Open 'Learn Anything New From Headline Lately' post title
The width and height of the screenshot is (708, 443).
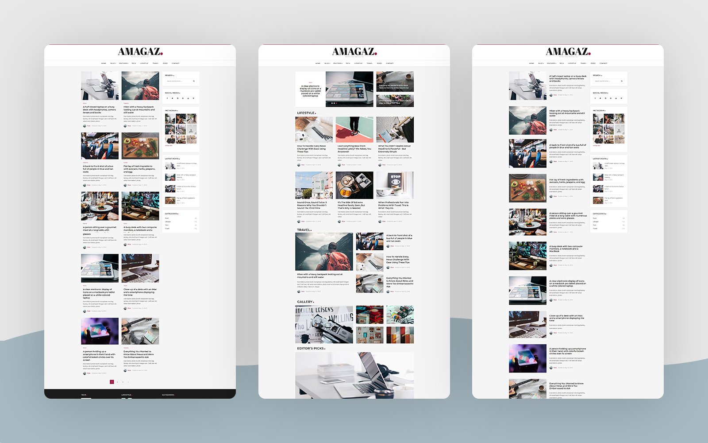(354, 149)
